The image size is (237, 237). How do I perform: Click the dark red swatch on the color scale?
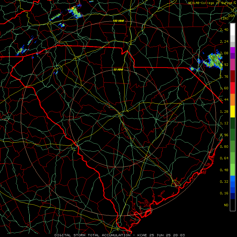point(233,76)
